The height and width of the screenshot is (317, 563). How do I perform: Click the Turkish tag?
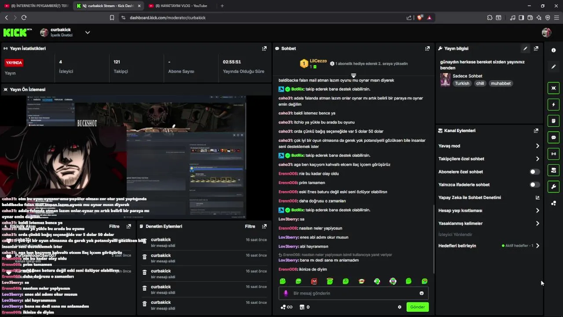click(462, 83)
